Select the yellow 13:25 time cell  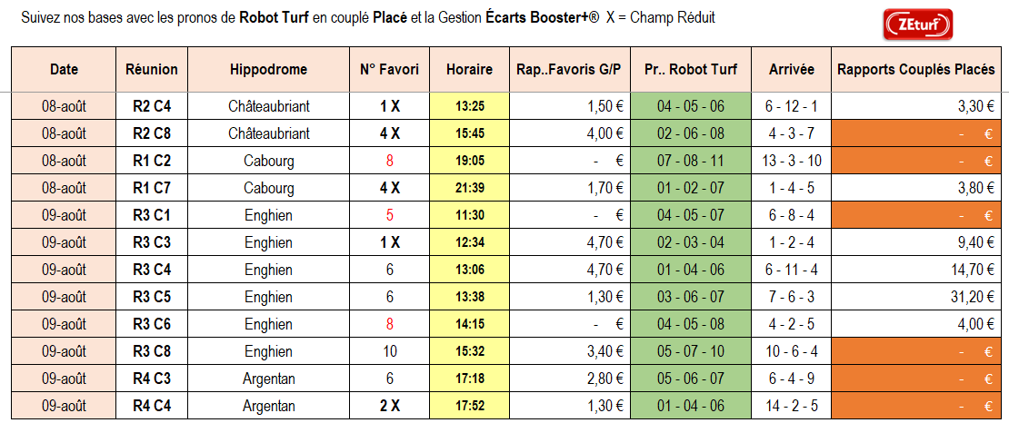click(x=469, y=106)
